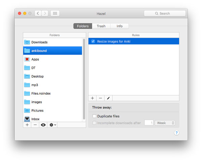The image size is (202, 161).
Task: Select the mp3 folder icon
Action: point(27,85)
